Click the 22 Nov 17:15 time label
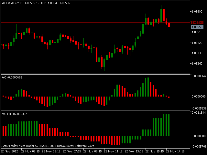 coord(175,151)
